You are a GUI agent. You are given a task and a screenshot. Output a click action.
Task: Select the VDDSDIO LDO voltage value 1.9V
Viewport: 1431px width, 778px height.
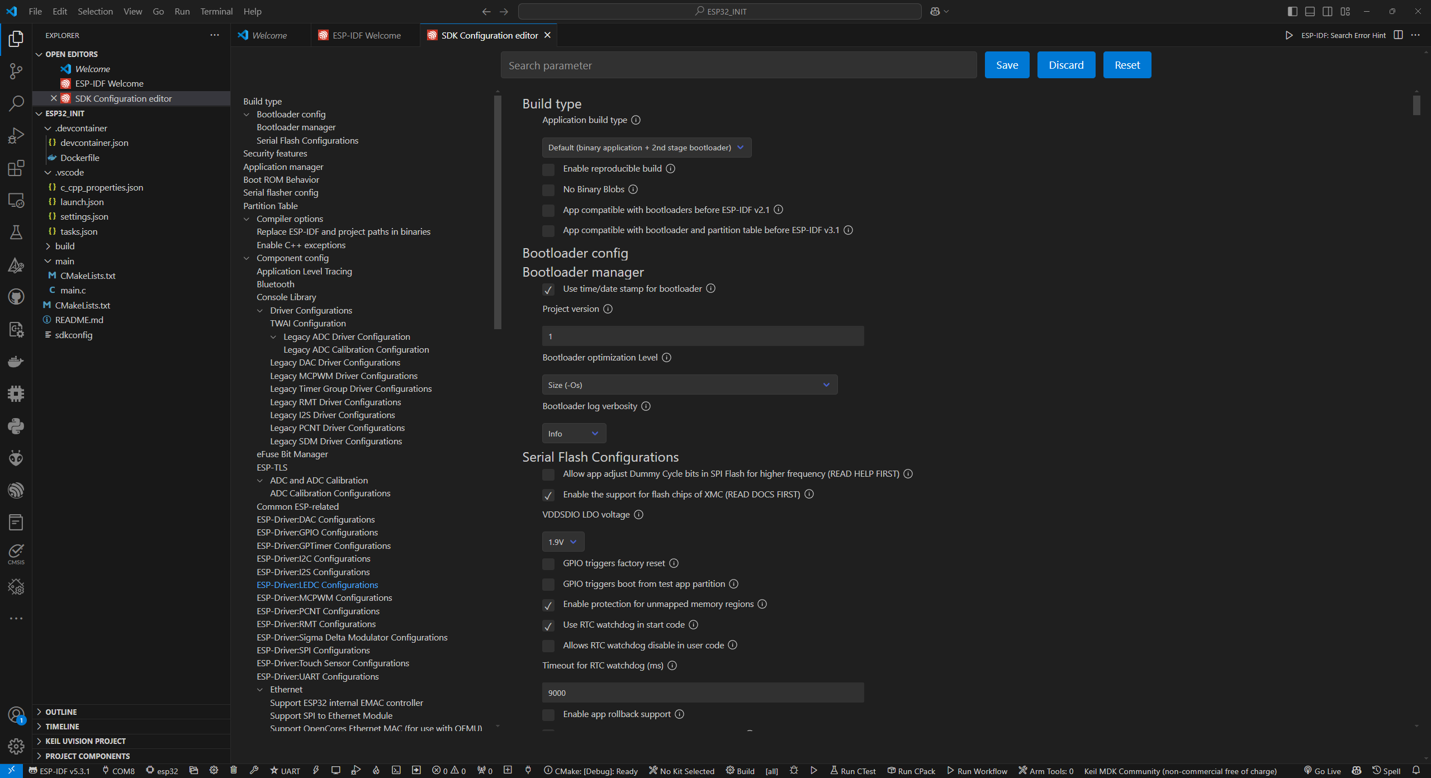[562, 541]
